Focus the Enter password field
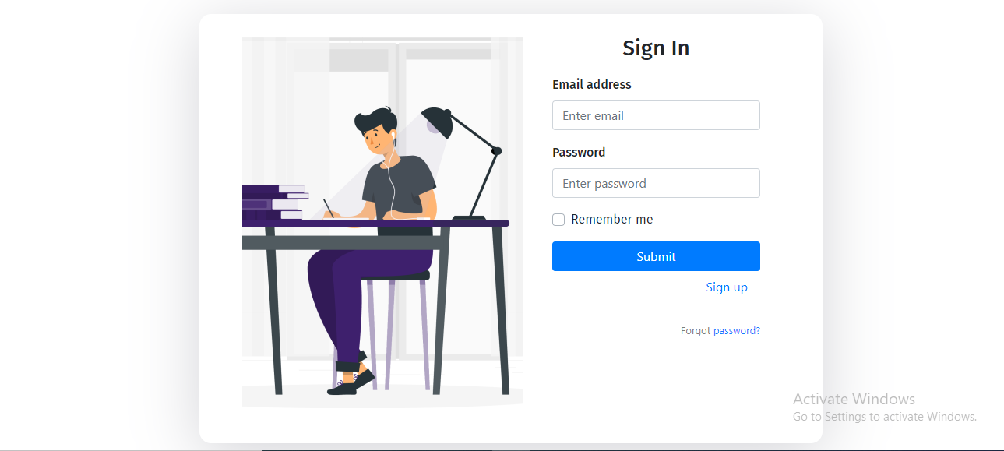Image resolution: width=1004 pixels, height=451 pixels. [x=656, y=183]
